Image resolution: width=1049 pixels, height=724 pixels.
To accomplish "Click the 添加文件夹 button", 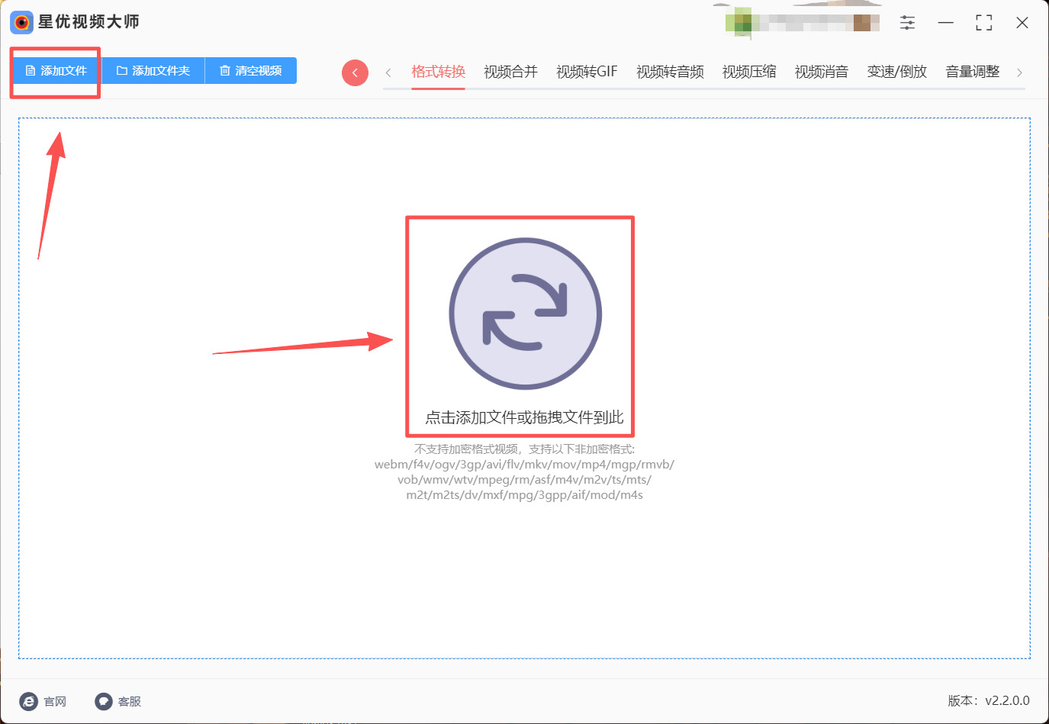I will 153,70.
